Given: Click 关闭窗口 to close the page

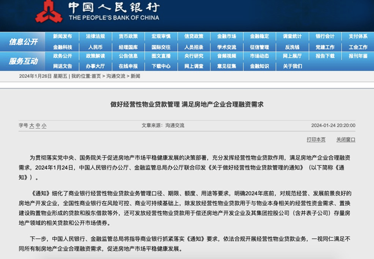Looking at the screenshot, I should pos(346,140).
